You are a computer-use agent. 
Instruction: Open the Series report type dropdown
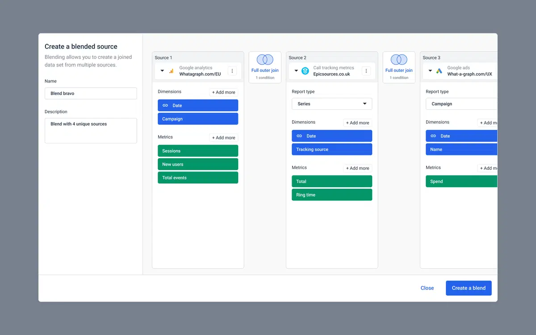pyautogui.click(x=331, y=104)
